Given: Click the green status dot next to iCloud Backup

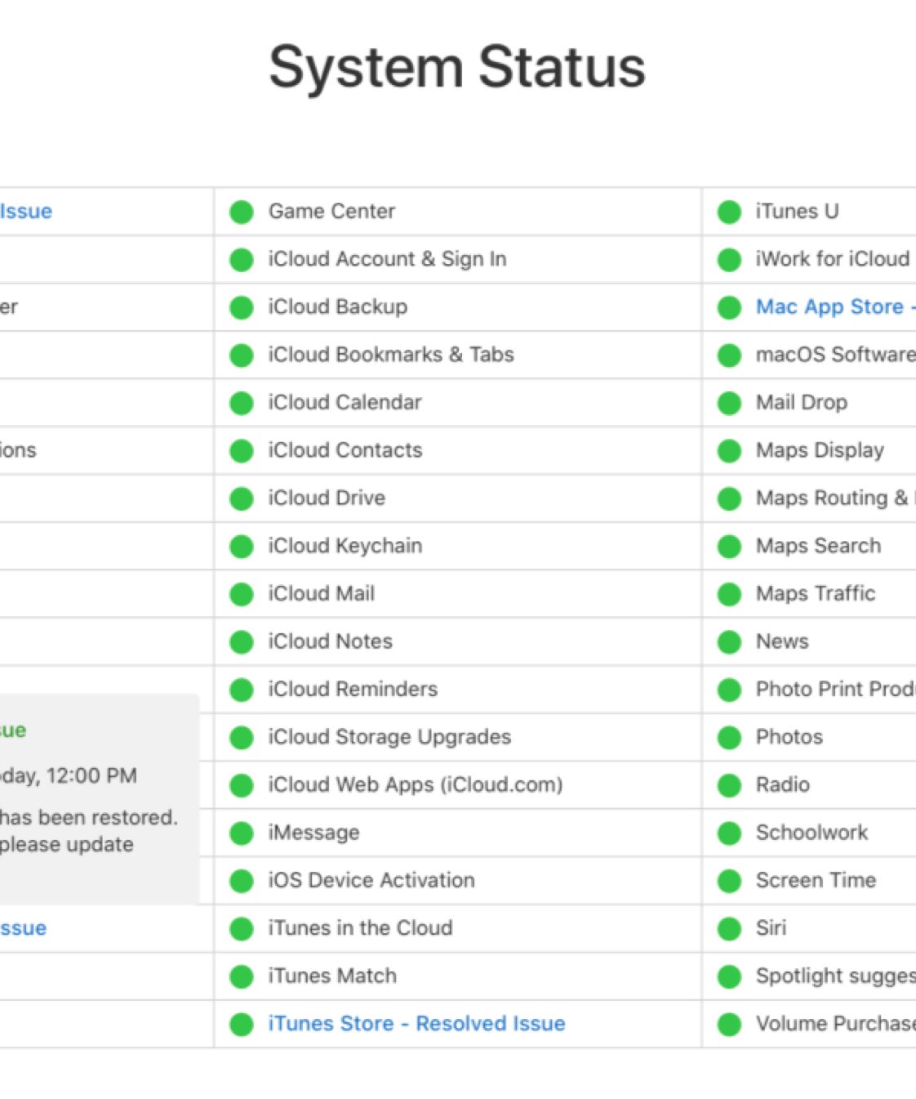Looking at the screenshot, I should click(242, 308).
